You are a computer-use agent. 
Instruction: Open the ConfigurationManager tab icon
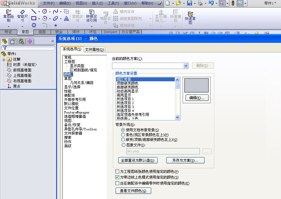click(21, 41)
